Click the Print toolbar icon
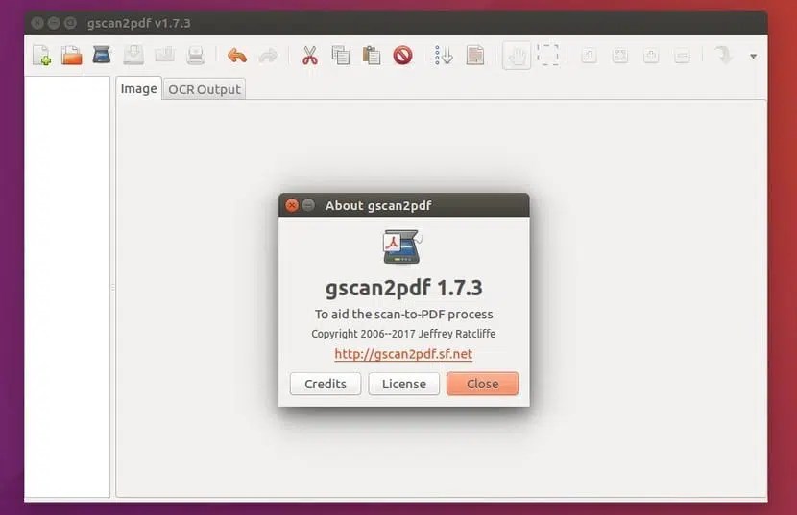 tap(196, 55)
